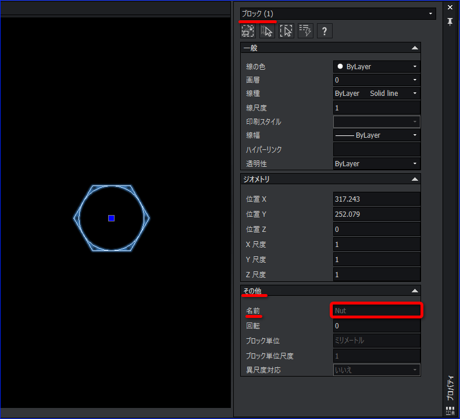This screenshot has height=419, width=460.
Task: Toggle the palette auto-hide pin icon
Action: 450,22
